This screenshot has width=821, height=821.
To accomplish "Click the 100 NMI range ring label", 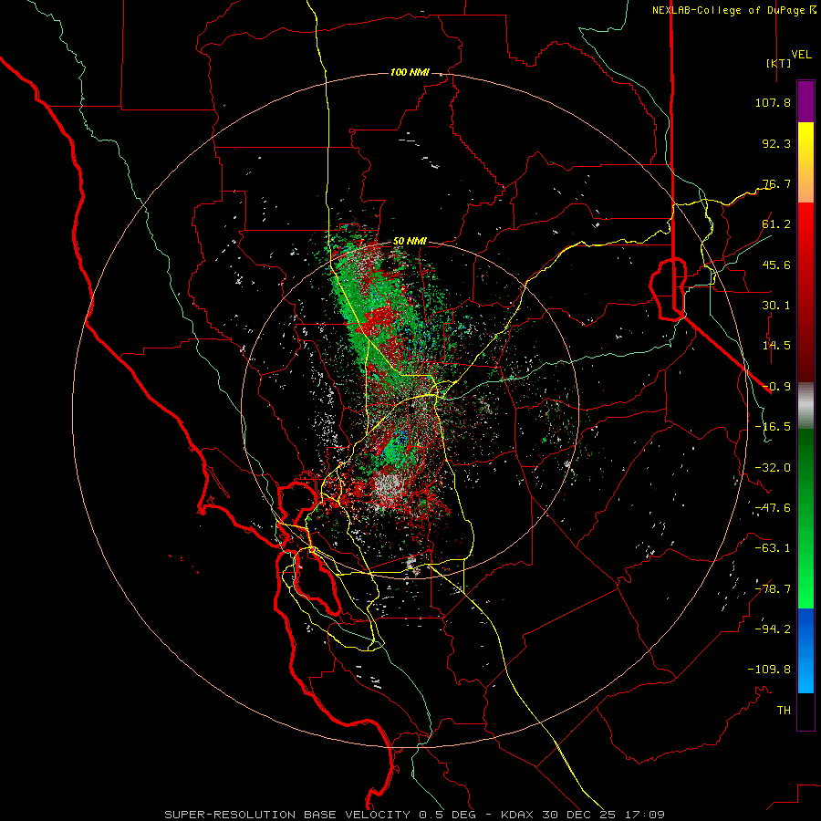I will pos(410,72).
